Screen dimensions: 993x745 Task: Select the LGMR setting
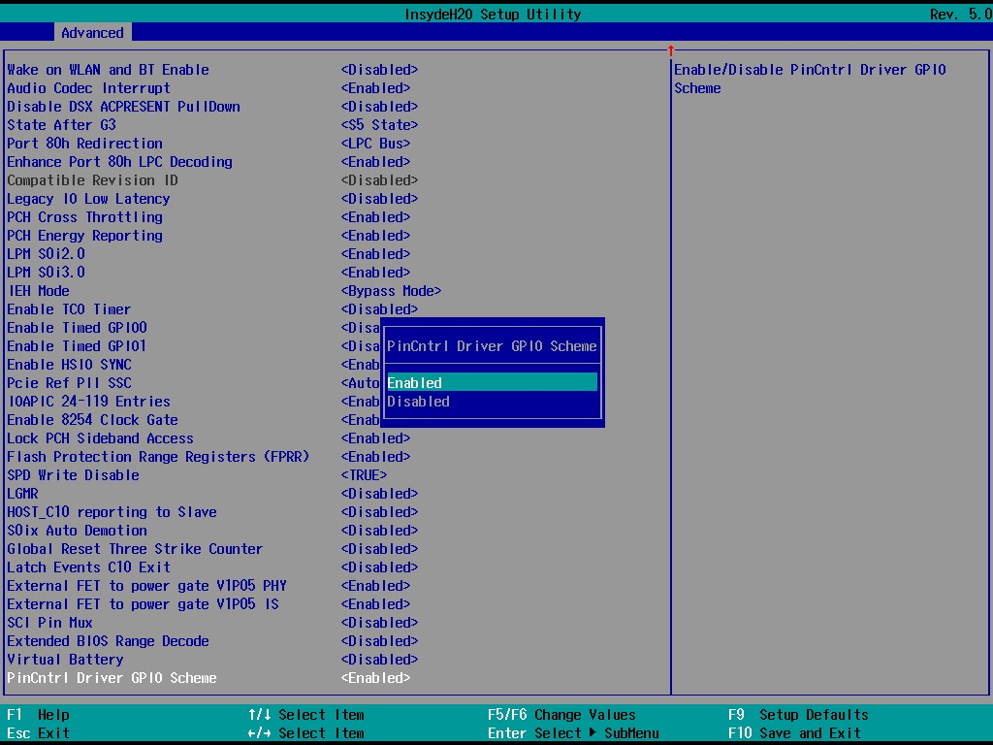(x=23, y=493)
